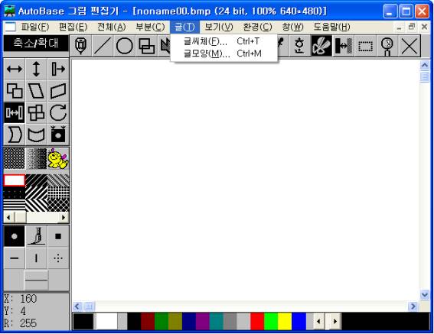Viewport: 434px width, 334px height.
Task: Show previous palette colors with left arrow
Action: [318, 321]
